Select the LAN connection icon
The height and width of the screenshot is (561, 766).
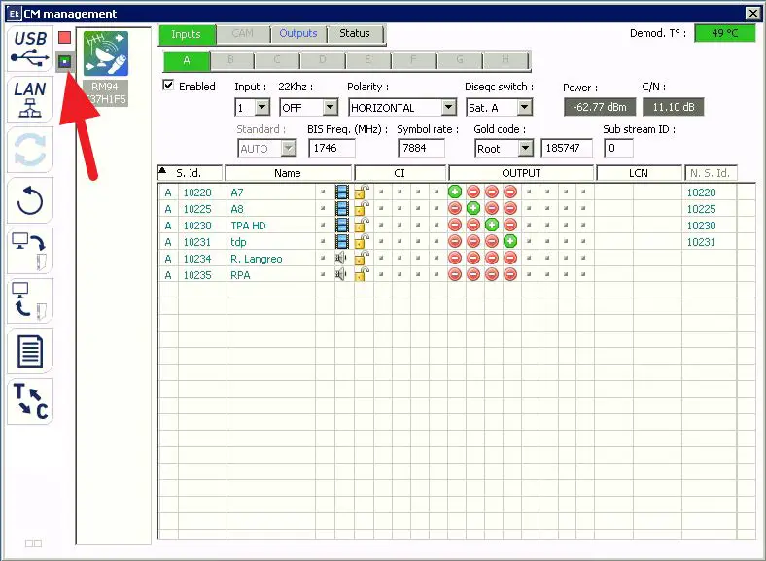pyautogui.click(x=30, y=99)
